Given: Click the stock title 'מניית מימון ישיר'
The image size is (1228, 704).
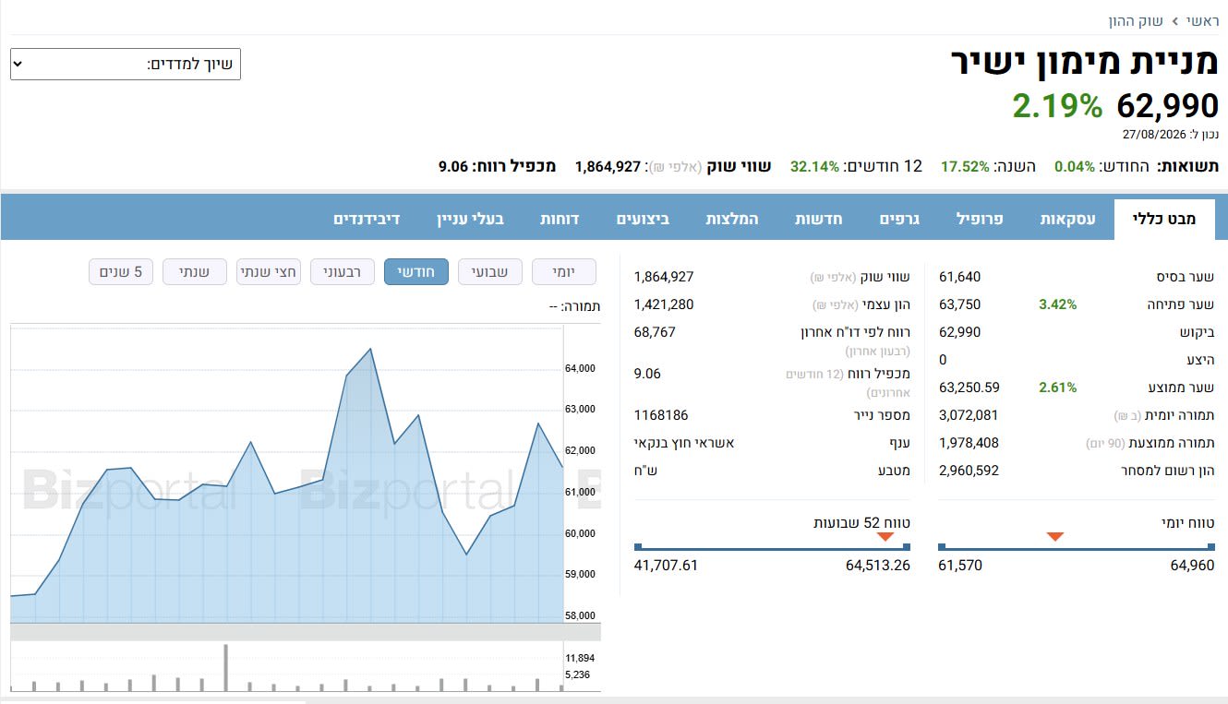Looking at the screenshot, I should pos(1085,61).
